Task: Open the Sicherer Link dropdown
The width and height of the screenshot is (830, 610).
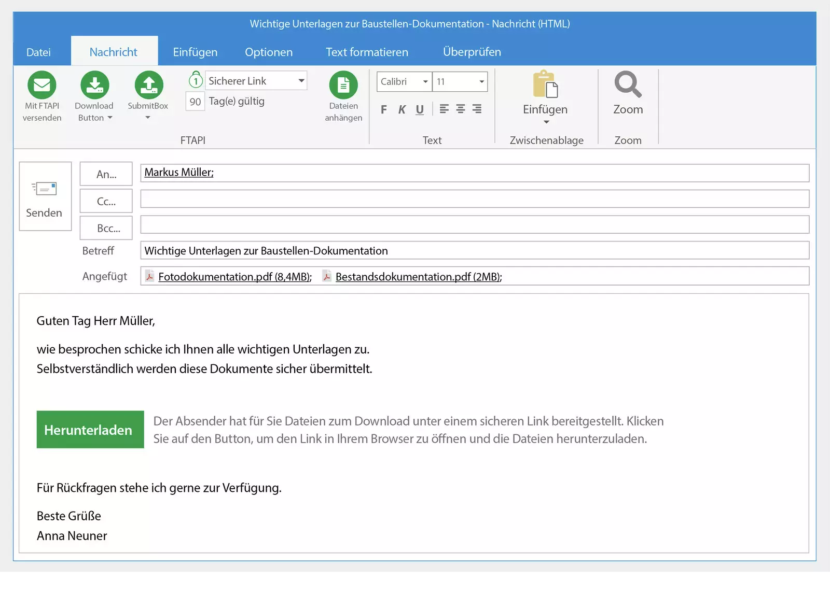Action: click(x=301, y=81)
